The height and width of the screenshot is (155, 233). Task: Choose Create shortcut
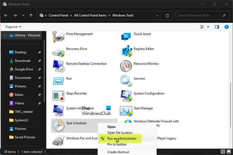pos(118,152)
